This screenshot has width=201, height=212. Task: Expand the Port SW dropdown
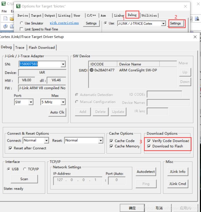pyautogui.click(x=31, y=102)
